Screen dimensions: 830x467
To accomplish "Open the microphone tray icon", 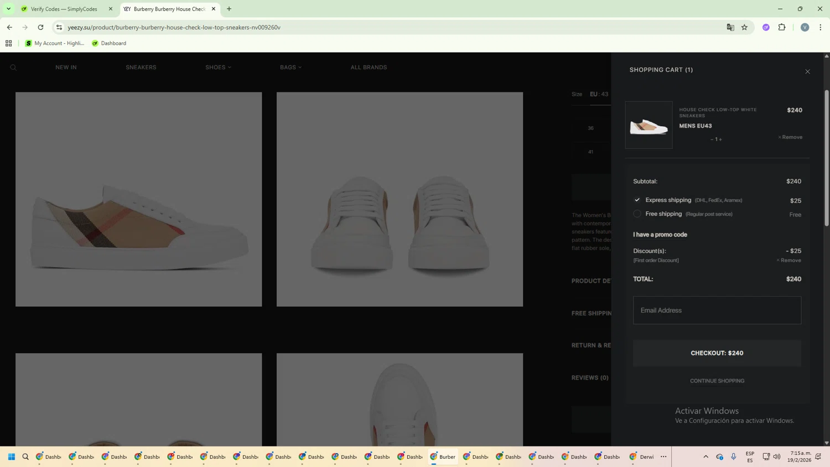I will pyautogui.click(x=733, y=456).
